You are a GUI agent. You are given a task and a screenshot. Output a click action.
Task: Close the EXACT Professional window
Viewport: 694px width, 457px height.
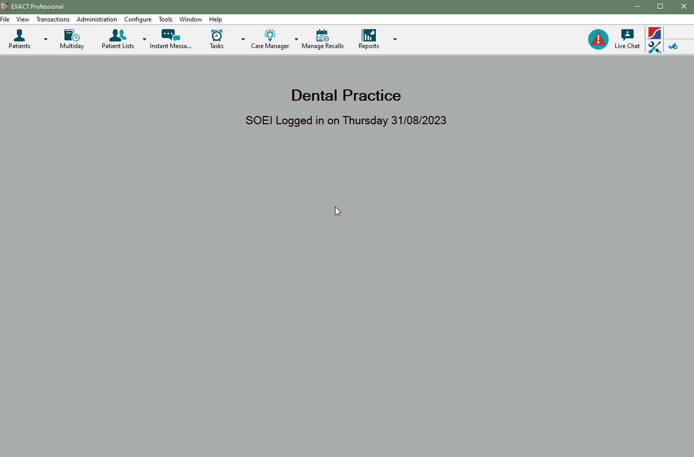click(x=683, y=6)
